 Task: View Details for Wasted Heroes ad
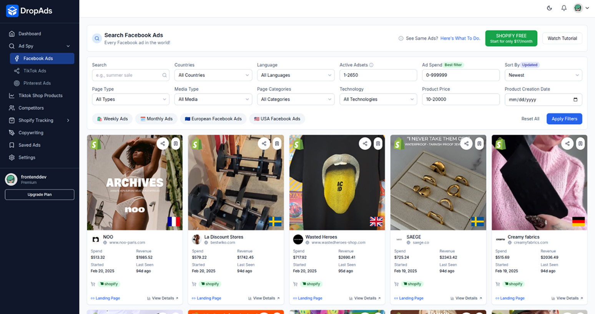(365, 298)
